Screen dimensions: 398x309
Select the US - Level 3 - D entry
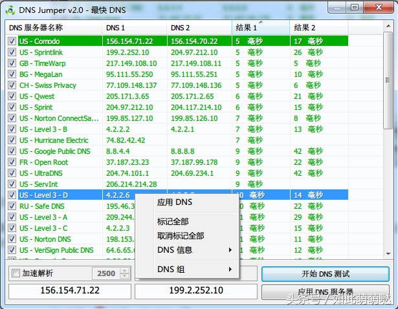[43, 195]
